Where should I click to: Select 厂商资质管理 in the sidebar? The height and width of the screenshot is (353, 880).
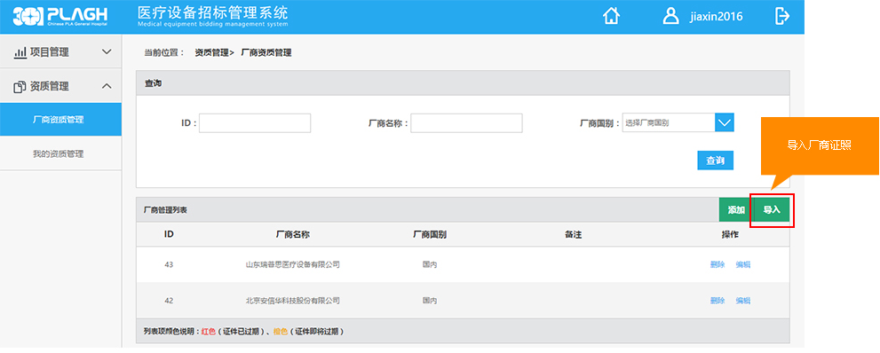click(x=60, y=120)
